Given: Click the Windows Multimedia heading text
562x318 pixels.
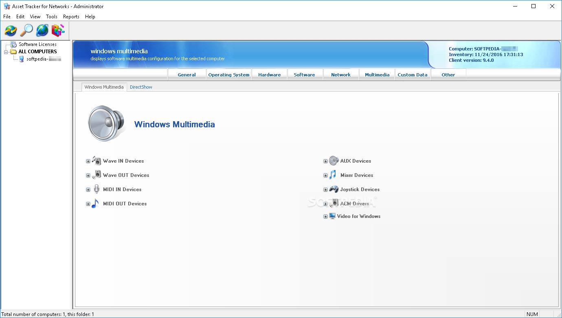Looking at the screenshot, I should point(175,124).
